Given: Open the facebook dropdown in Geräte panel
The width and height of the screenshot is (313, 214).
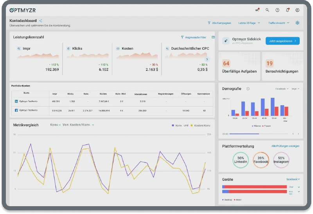Looking at the screenshot, I should coord(293,179).
